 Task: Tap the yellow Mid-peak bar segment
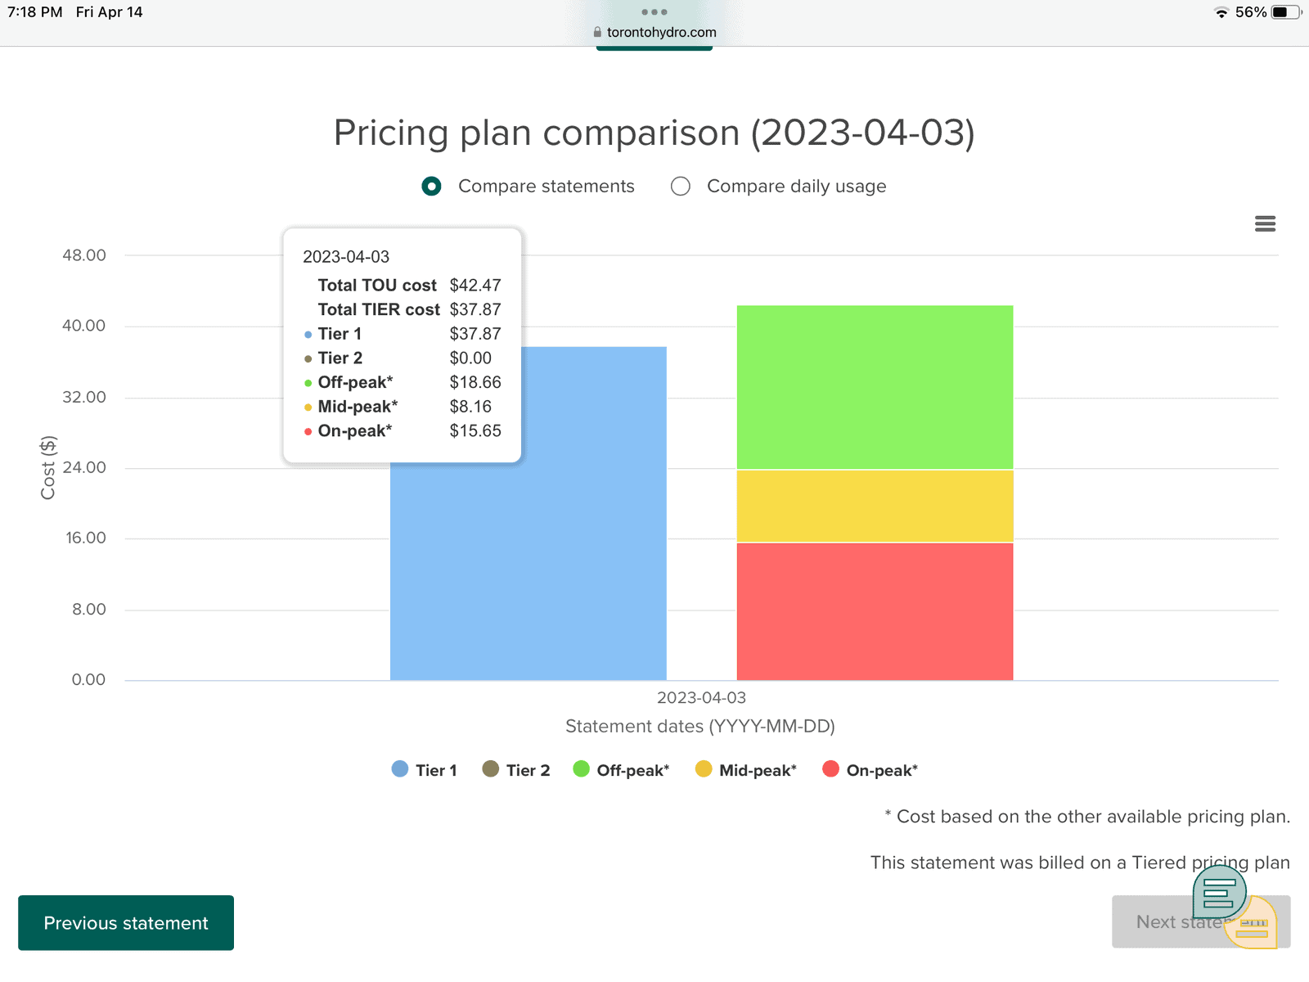click(875, 506)
